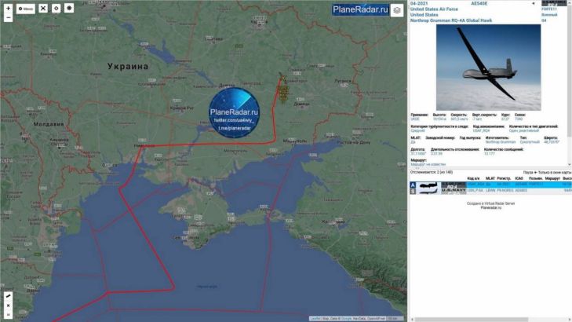Select the measuring tool at bottom left

click(8, 296)
